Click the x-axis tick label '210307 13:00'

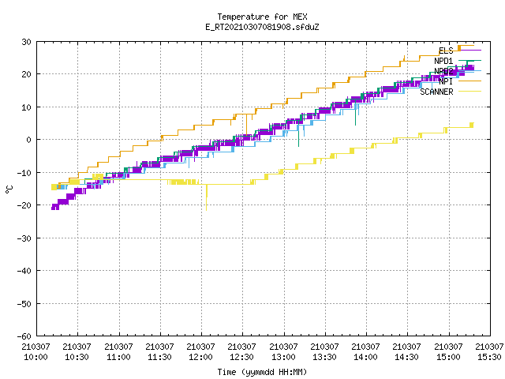[x=283, y=351]
